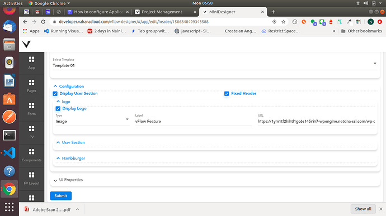The height and width of the screenshot is (216, 386).
Task: Toggle the Fixed Header checkbox
Action: (x=227, y=94)
